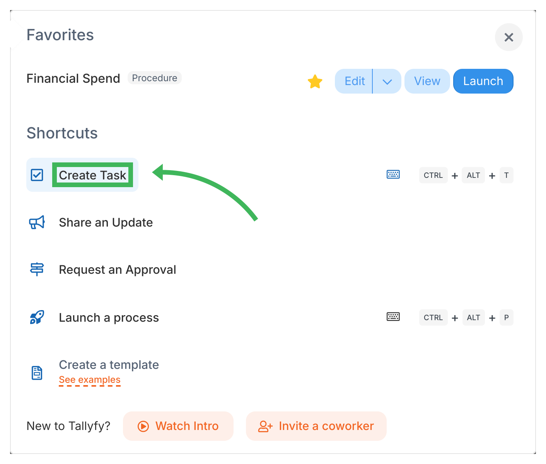
Task: Click the Watch Intro button
Action: tap(178, 426)
